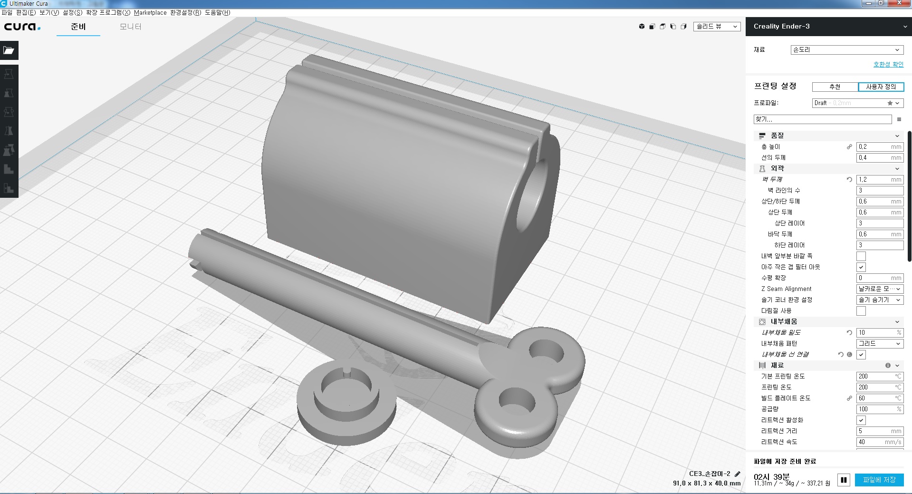Click the 리트렉션 거리 value field
Screen dimensions: 912x494
880,431
